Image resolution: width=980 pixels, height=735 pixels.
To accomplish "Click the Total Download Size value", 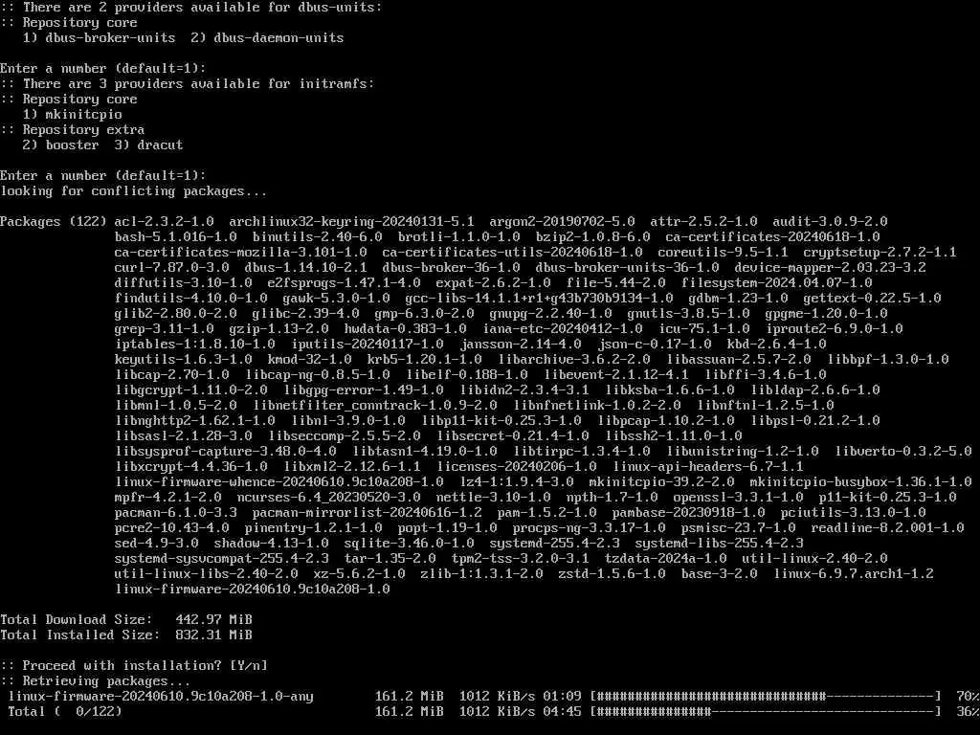I will pos(213,619).
